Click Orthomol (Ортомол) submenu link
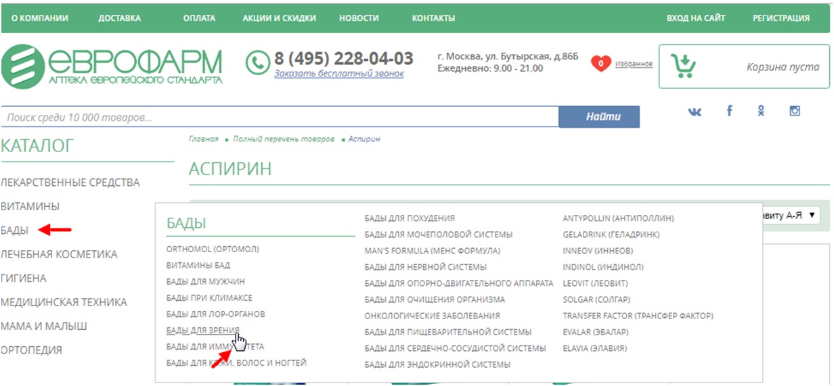The width and height of the screenshot is (834, 386). 213,249
